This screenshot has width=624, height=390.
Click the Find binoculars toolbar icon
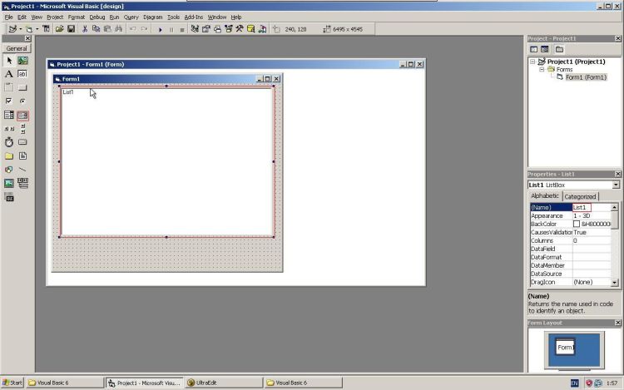pyautogui.click(x=119, y=29)
